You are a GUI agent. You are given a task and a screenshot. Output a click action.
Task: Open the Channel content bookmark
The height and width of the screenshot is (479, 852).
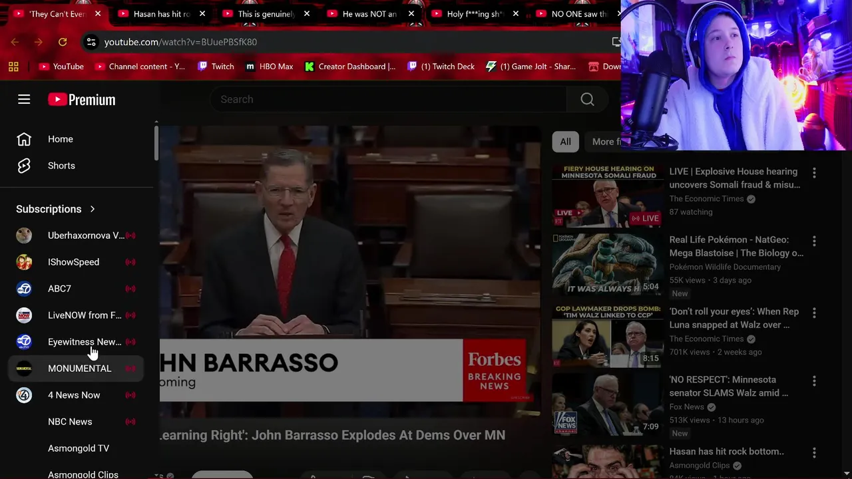(140, 67)
